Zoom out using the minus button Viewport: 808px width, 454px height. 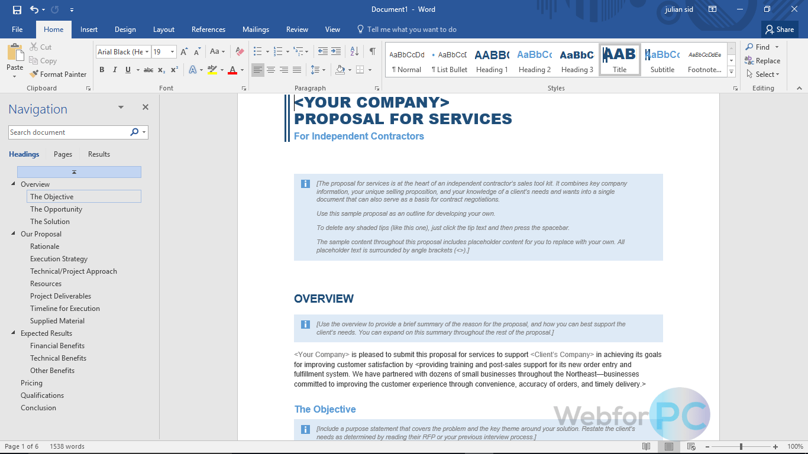click(x=707, y=446)
